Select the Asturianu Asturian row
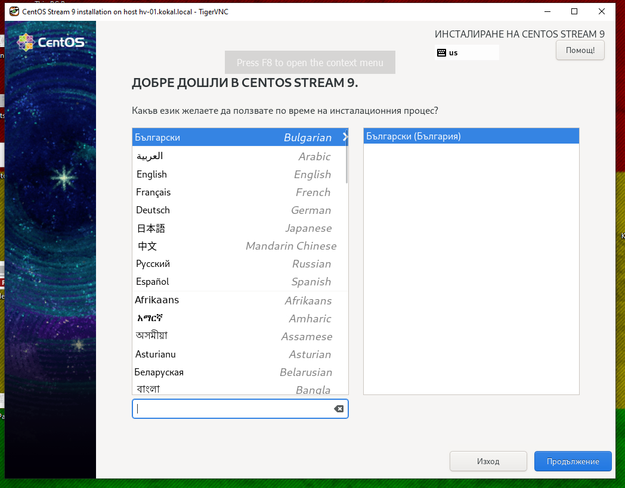Image resolution: width=625 pixels, height=488 pixels. tap(240, 354)
